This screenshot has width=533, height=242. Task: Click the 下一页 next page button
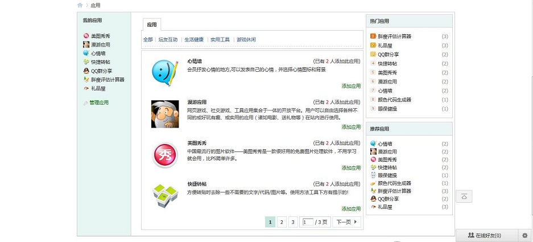point(346,222)
